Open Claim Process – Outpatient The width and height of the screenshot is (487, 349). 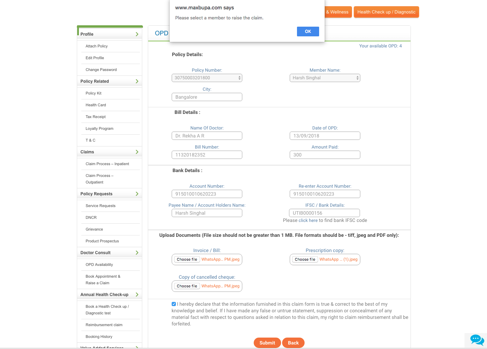(x=100, y=179)
